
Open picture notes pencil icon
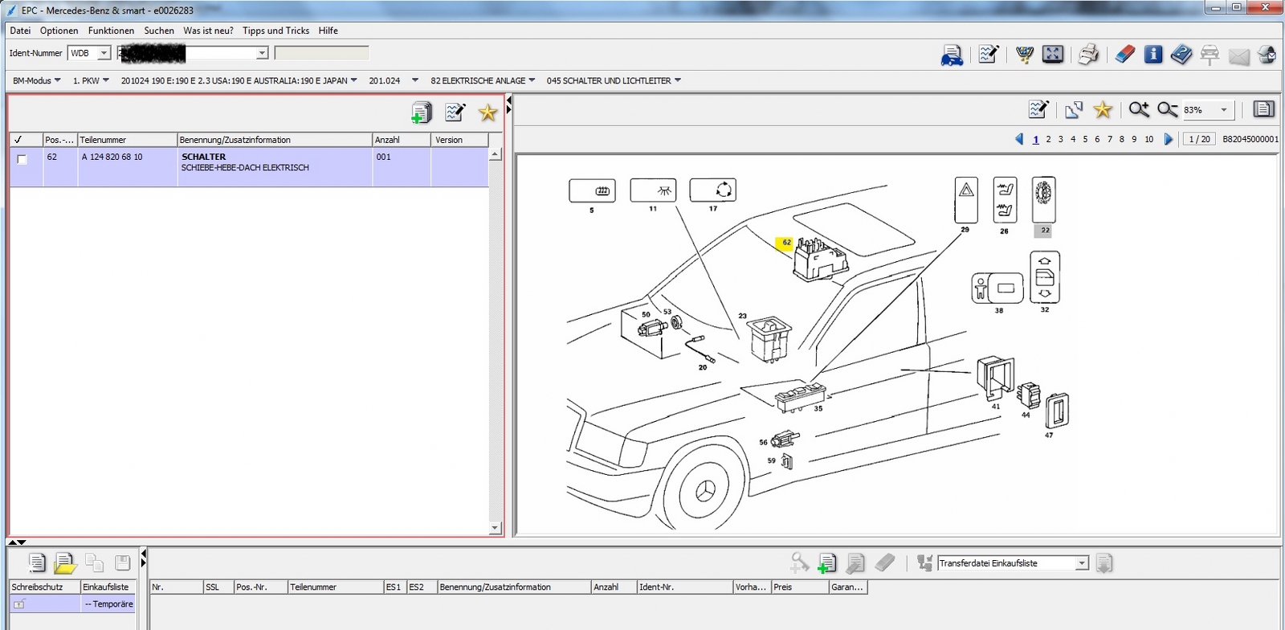pos(1038,108)
